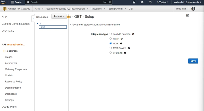Click the info icon next to Lambda Function
The width and height of the screenshot is (204, 111).
click(x=133, y=34)
